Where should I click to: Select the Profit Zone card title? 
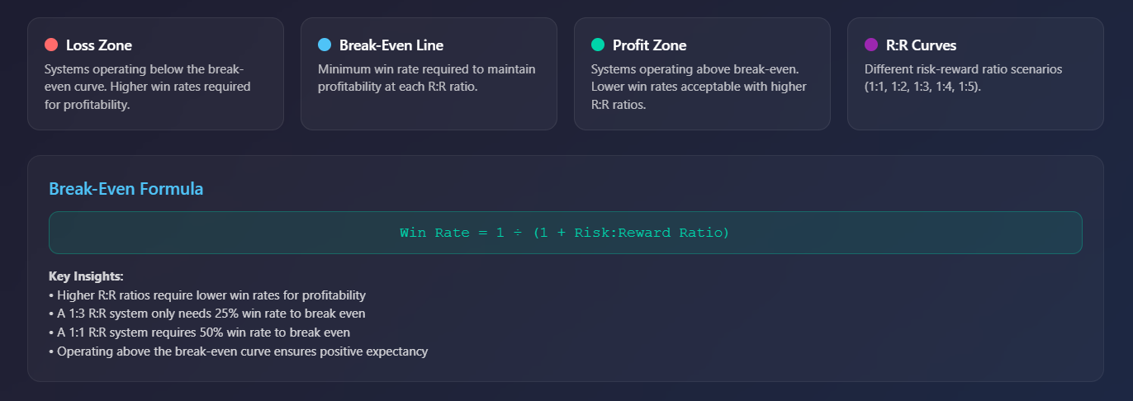[649, 45]
